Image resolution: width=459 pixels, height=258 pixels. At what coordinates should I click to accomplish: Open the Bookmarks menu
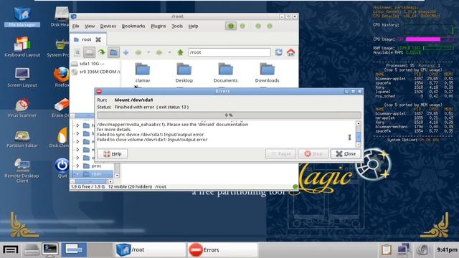pos(133,26)
